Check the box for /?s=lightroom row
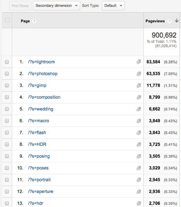The image size is (181, 207). coord(7,62)
